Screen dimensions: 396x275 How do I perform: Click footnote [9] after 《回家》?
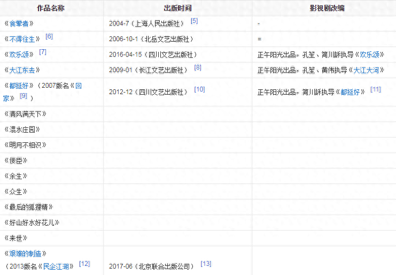click(x=24, y=96)
